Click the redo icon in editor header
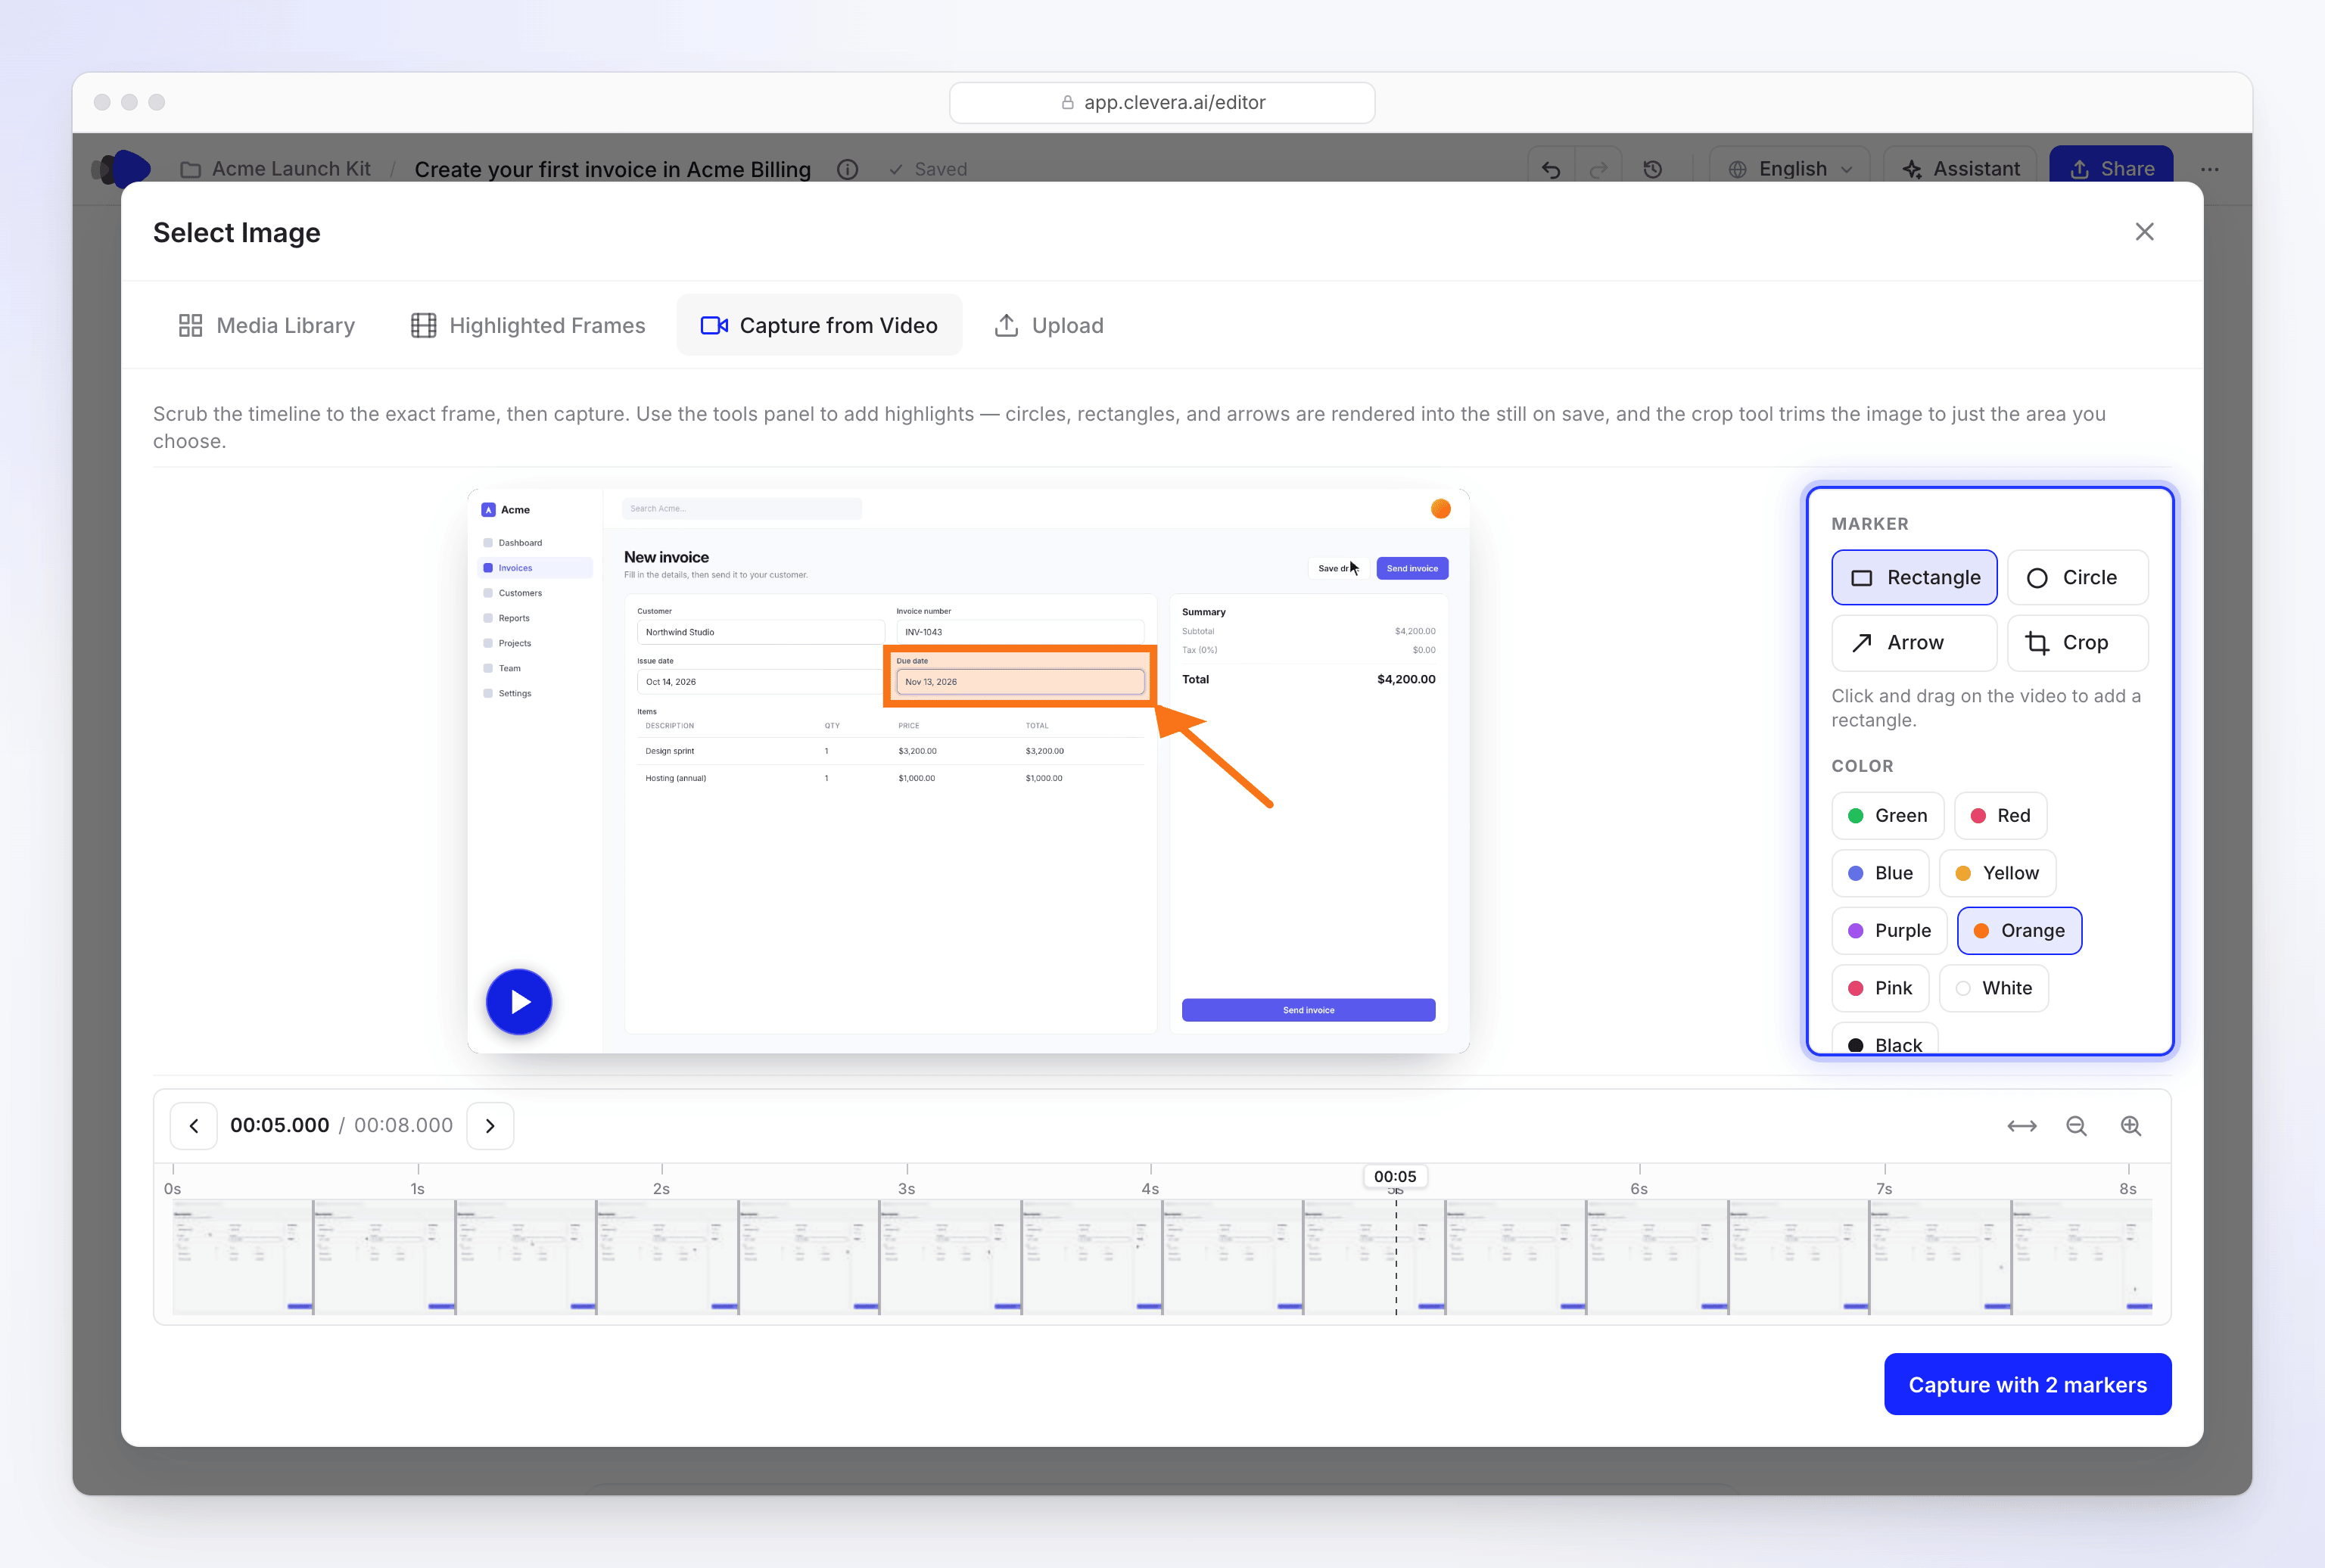 tap(1598, 169)
